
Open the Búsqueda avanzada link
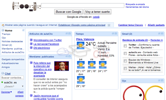[135, 4]
